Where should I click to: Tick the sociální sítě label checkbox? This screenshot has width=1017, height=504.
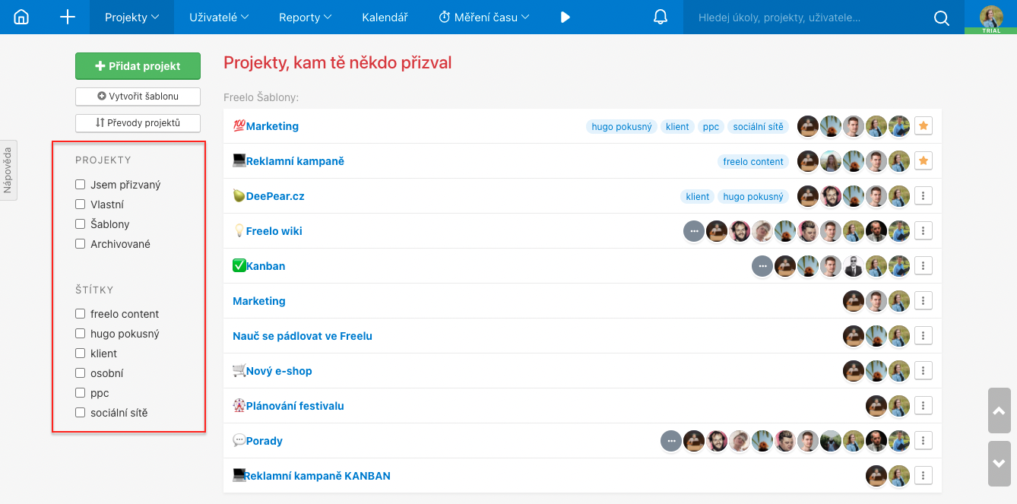(x=80, y=413)
